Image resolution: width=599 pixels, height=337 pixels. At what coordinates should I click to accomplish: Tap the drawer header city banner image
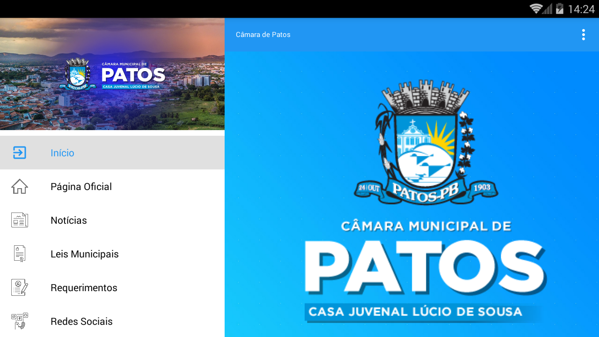112,74
